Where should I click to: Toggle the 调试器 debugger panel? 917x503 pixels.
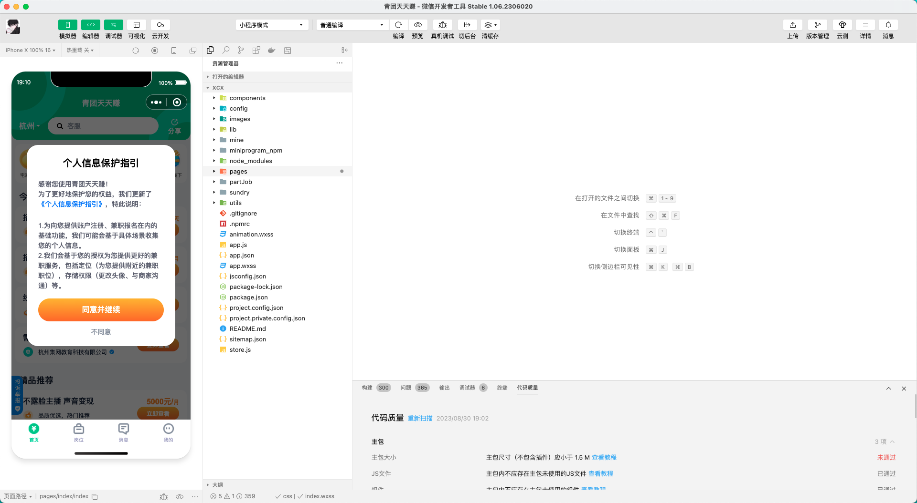pyautogui.click(x=113, y=25)
